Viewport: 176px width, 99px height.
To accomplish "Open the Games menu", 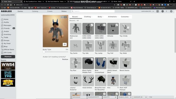I will (x=20, y=11).
